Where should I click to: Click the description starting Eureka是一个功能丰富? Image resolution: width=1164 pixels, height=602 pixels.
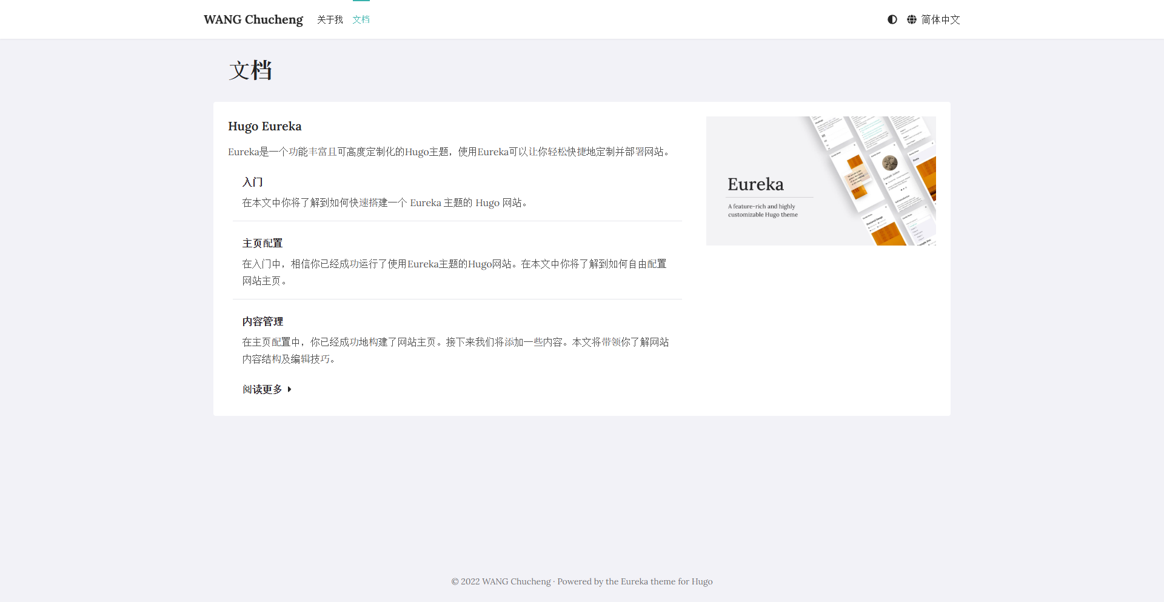point(450,152)
